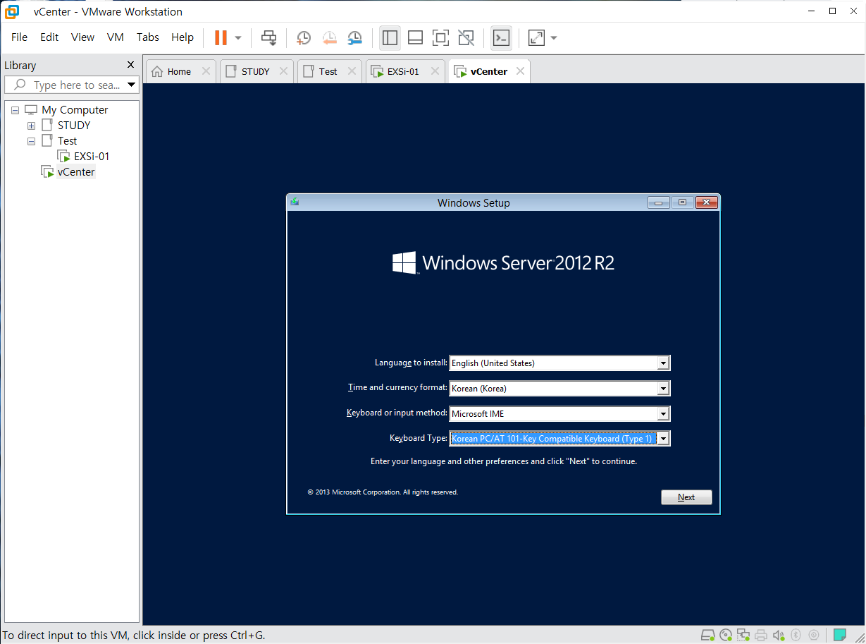
Task: Enter full screen mode
Action: (x=440, y=37)
